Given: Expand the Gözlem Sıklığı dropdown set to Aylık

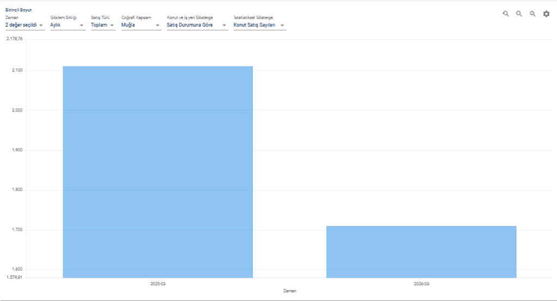Looking at the screenshot, I should (x=67, y=25).
